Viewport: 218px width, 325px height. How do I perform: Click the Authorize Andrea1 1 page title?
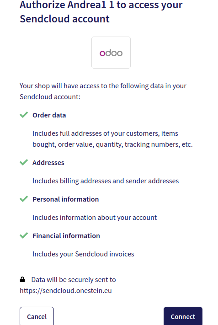tap(101, 11)
